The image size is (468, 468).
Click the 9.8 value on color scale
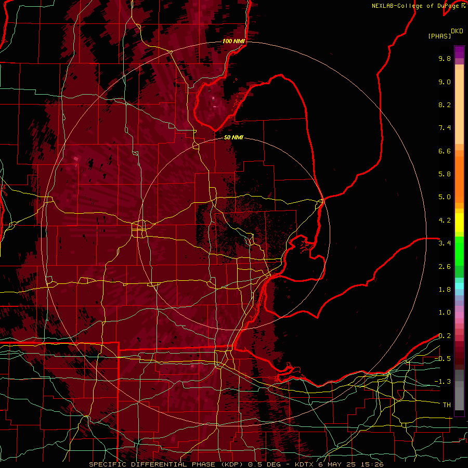click(445, 58)
